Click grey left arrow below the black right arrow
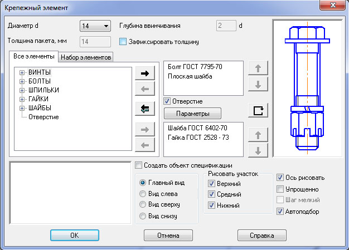The image size is (349, 250). coord(145,89)
